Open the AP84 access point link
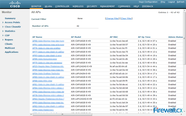The image size is (186, 116). pos(48,88)
